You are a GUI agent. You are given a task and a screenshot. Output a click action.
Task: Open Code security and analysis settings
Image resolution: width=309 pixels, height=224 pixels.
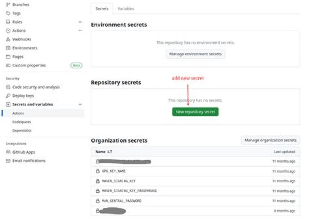[x=36, y=87]
